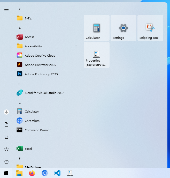Screen dimensions: 170x178
Task: Launch Access from the app list
Action: (x=47, y=37)
